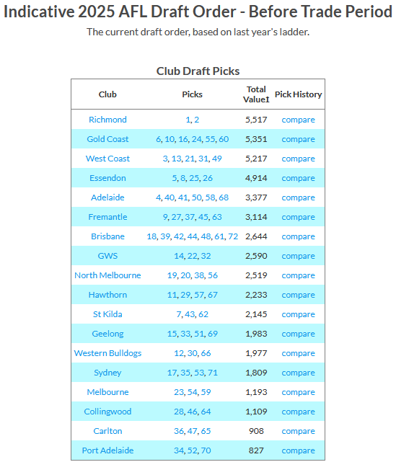Viewport: 409px width, 462px height.
Task: Open the North Melbourne club link
Action: [x=107, y=275]
